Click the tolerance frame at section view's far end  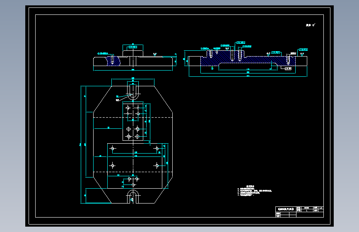[x=304, y=50]
